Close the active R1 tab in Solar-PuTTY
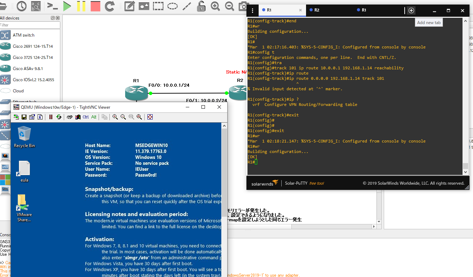473x277 pixels. click(300, 10)
